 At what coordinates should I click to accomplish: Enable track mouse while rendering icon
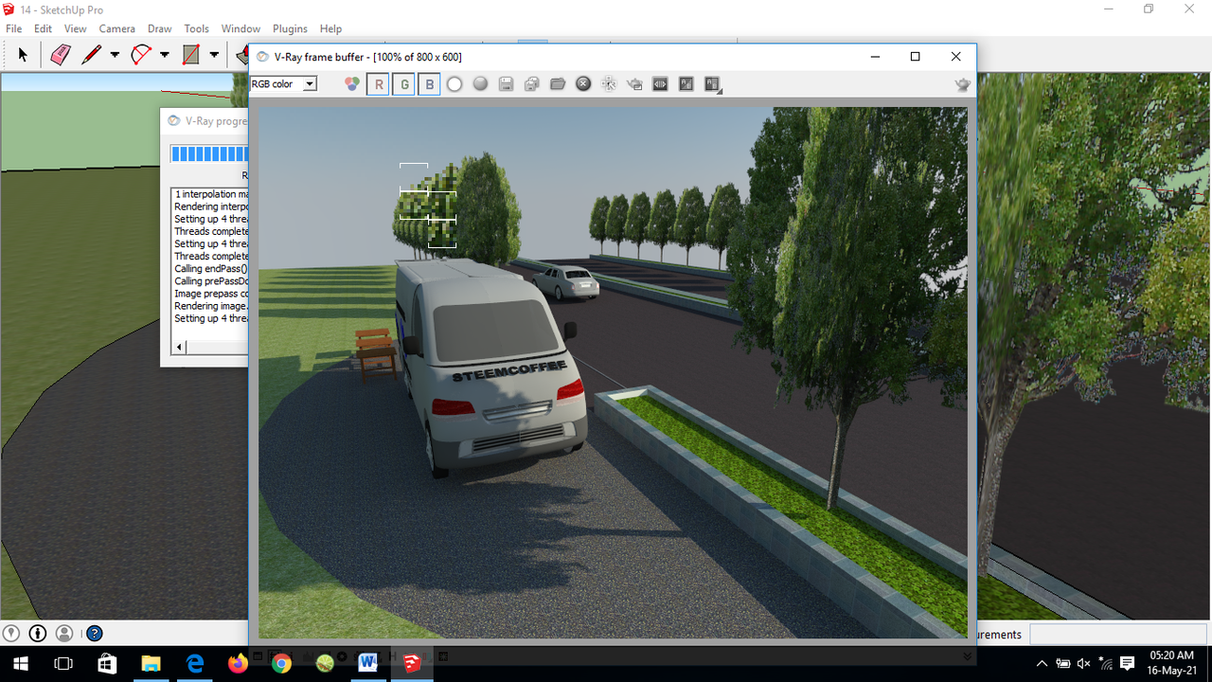click(x=609, y=84)
